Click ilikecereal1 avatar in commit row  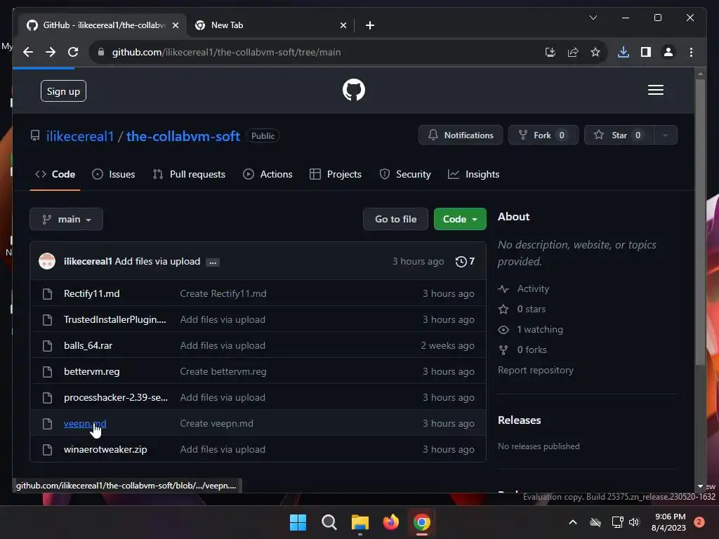pyautogui.click(x=47, y=261)
